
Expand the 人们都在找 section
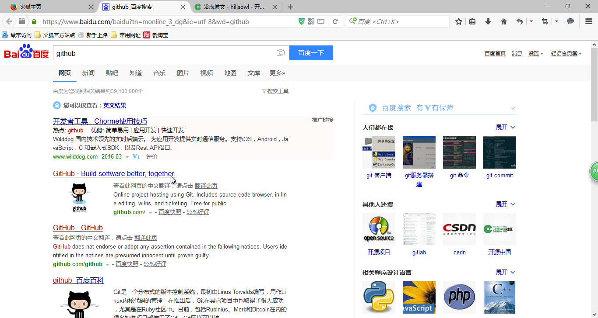(x=506, y=127)
